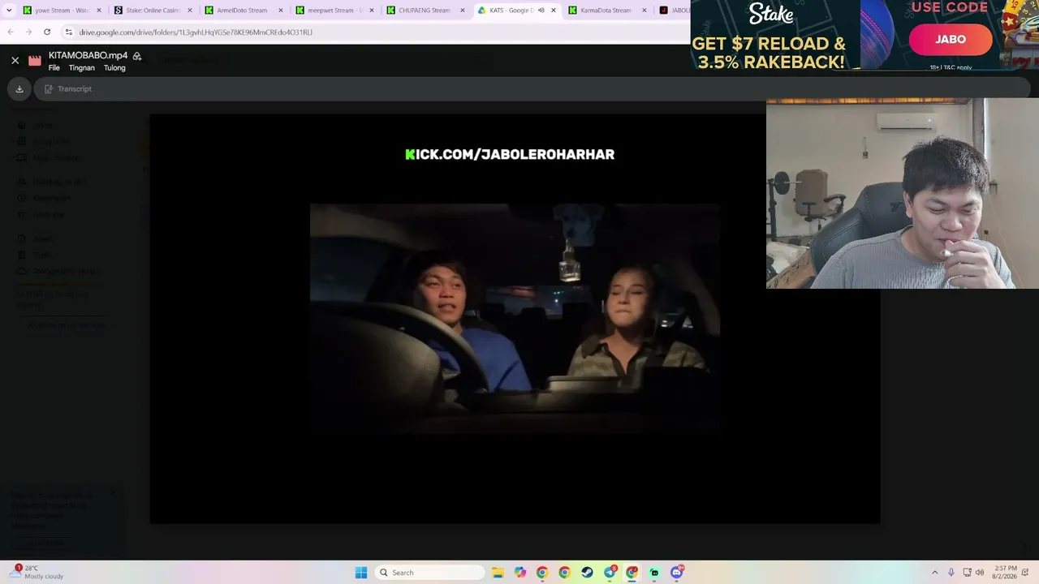Mute the KATS Google Drive tab audio
The image size is (1039, 584).
[x=541, y=11]
